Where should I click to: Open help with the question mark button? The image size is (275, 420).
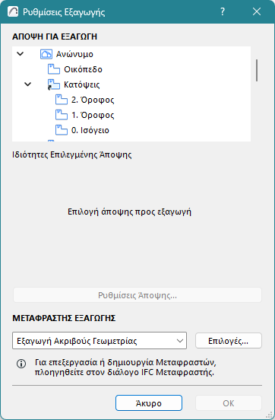pos(223,11)
